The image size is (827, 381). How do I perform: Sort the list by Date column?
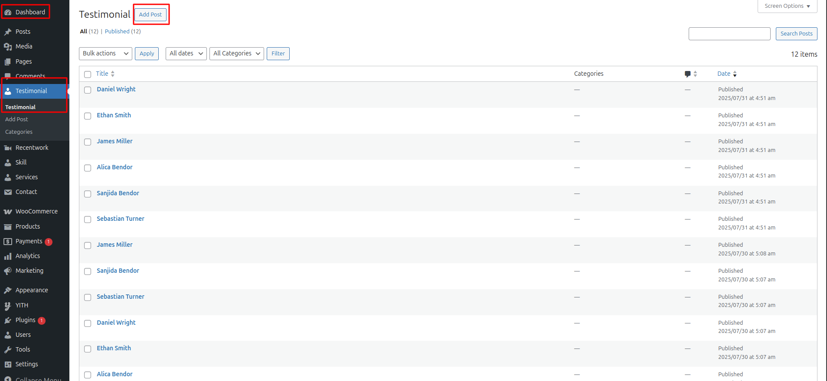[x=724, y=74]
